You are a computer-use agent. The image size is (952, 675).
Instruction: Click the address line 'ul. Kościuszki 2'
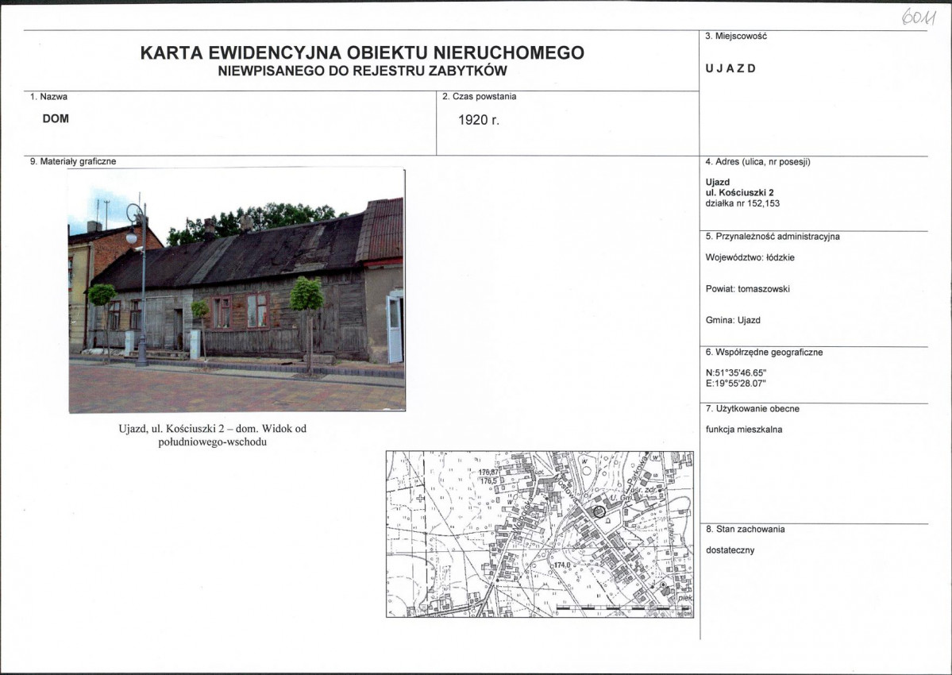click(739, 193)
